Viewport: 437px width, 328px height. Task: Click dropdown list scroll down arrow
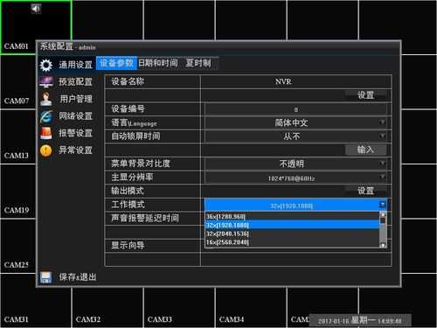pyautogui.click(x=384, y=245)
